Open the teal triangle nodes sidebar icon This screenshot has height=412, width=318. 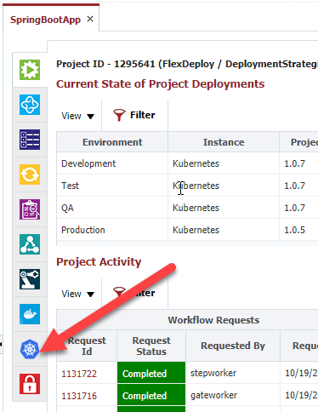[30, 244]
